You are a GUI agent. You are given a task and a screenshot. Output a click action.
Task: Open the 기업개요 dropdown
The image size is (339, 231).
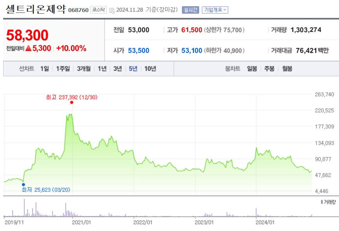click(215, 10)
